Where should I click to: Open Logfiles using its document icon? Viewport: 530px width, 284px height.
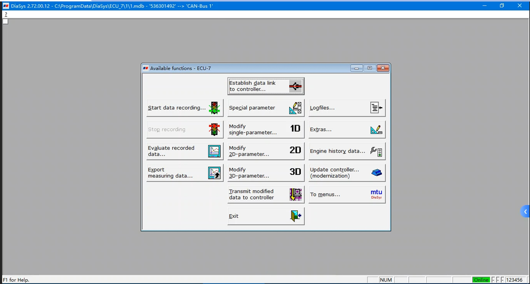coord(376,108)
